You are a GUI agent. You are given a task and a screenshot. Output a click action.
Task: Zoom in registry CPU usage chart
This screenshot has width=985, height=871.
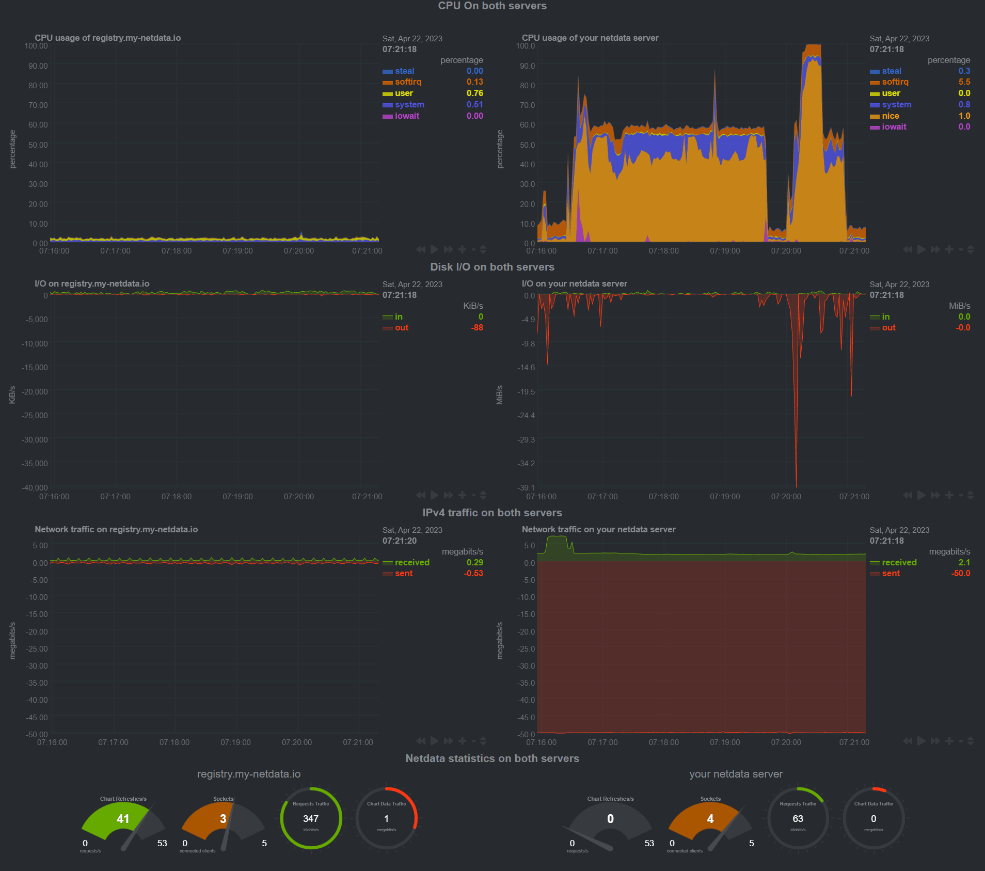pyautogui.click(x=462, y=249)
